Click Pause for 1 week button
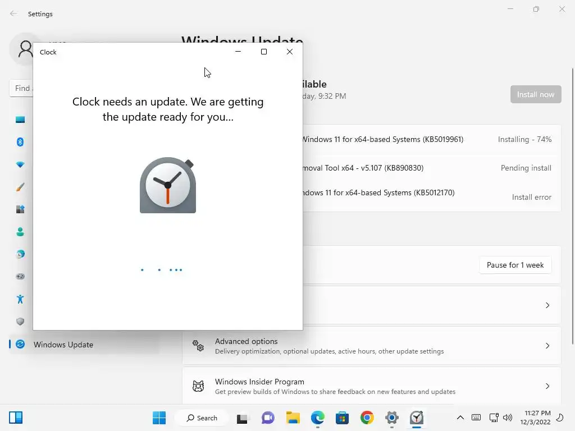The height and width of the screenshot is (431, 575). (x=515, y=265)
